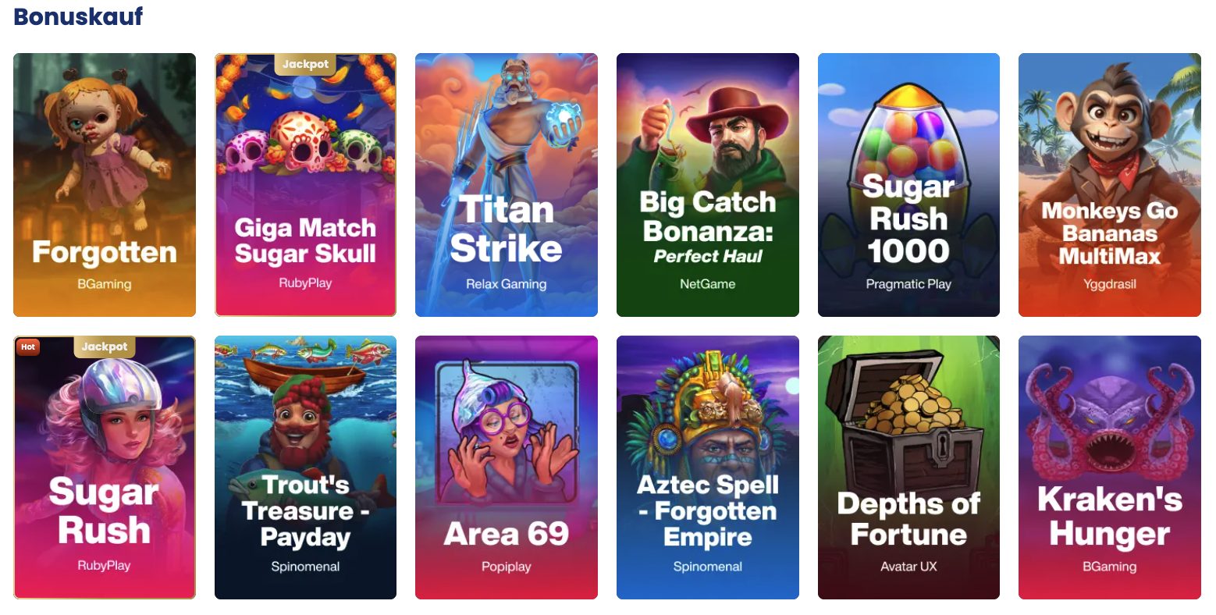Select the Titan Strike game tile
1216x615 pixels.
click(507, 185)
